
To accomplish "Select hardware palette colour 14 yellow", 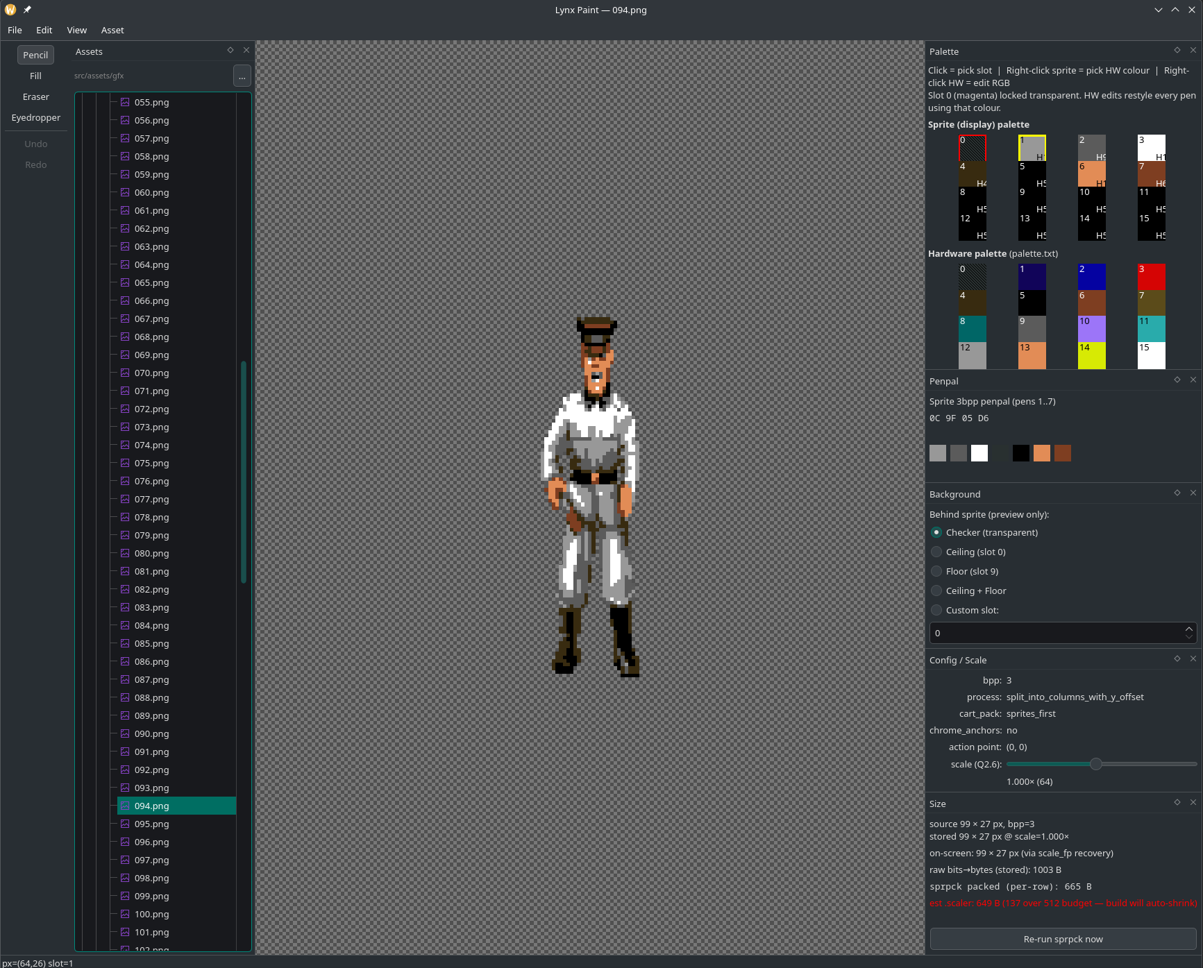I will (1092, 355).
